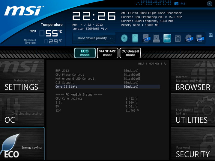Click the 5.061 V reading
Image resolution: width=215 pixels, height=161 pixels.
pos(131,107)
